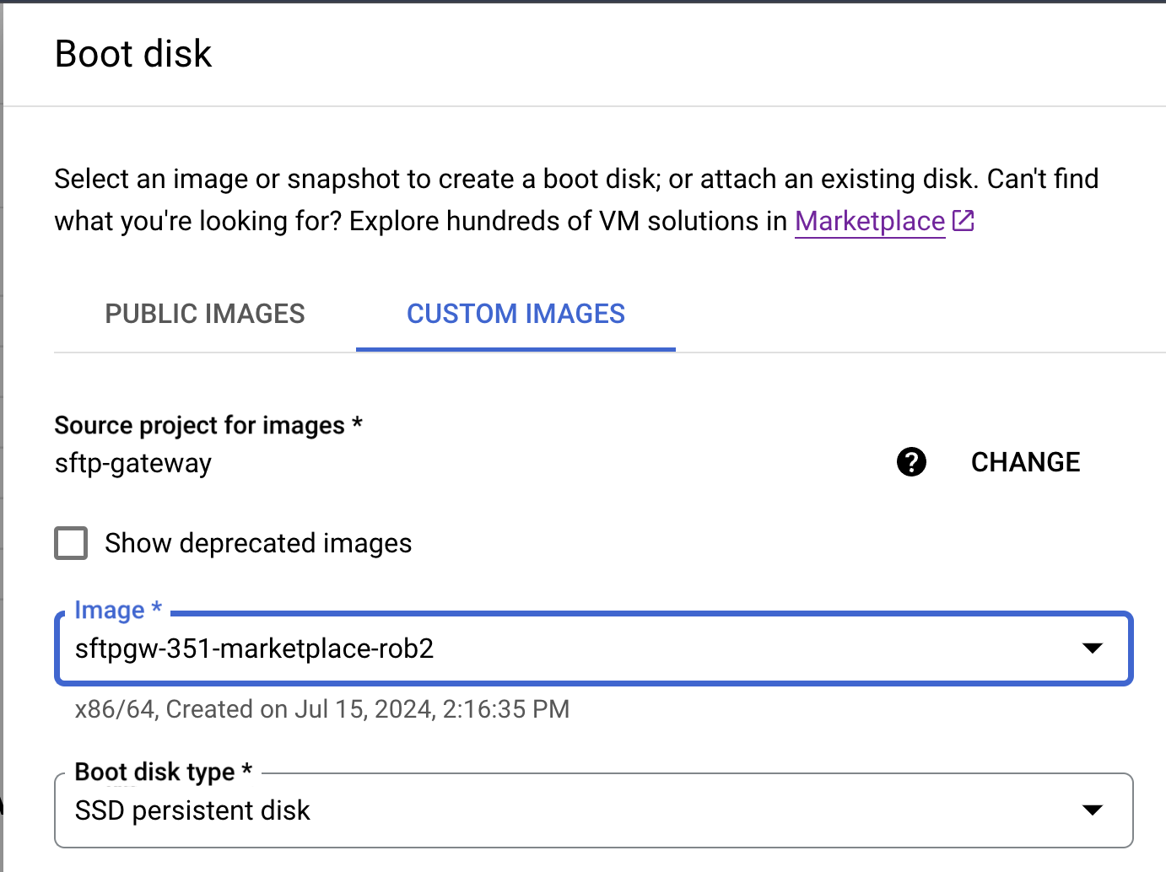1166x872 pixels.
Task: Click the external link icon next to Marketplace
Action: [x=963, y=220]
